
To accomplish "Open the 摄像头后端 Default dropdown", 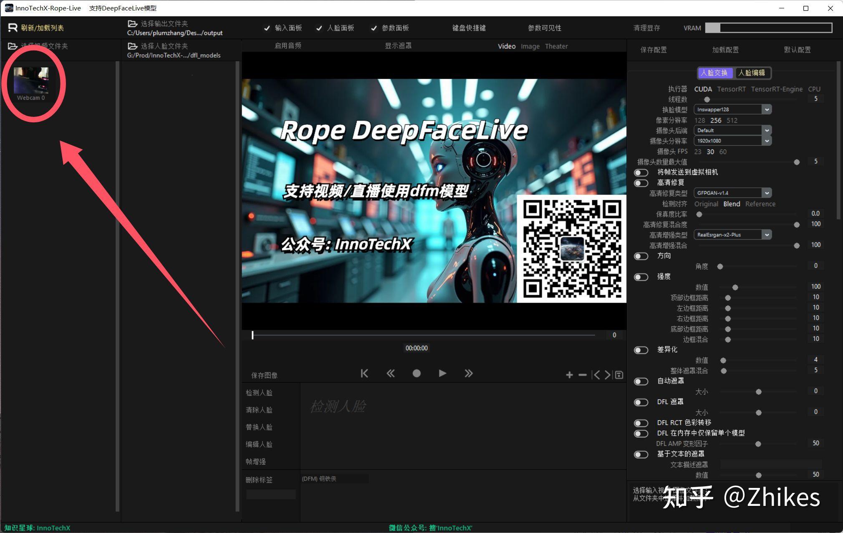I will (x=732, y=130).
